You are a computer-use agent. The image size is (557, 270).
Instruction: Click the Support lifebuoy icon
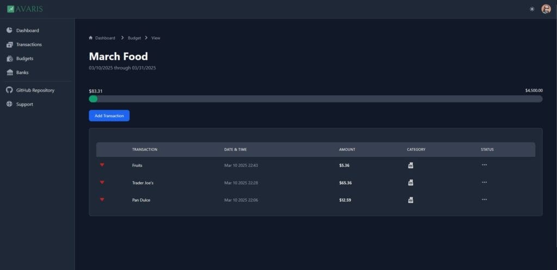[10, 104]
